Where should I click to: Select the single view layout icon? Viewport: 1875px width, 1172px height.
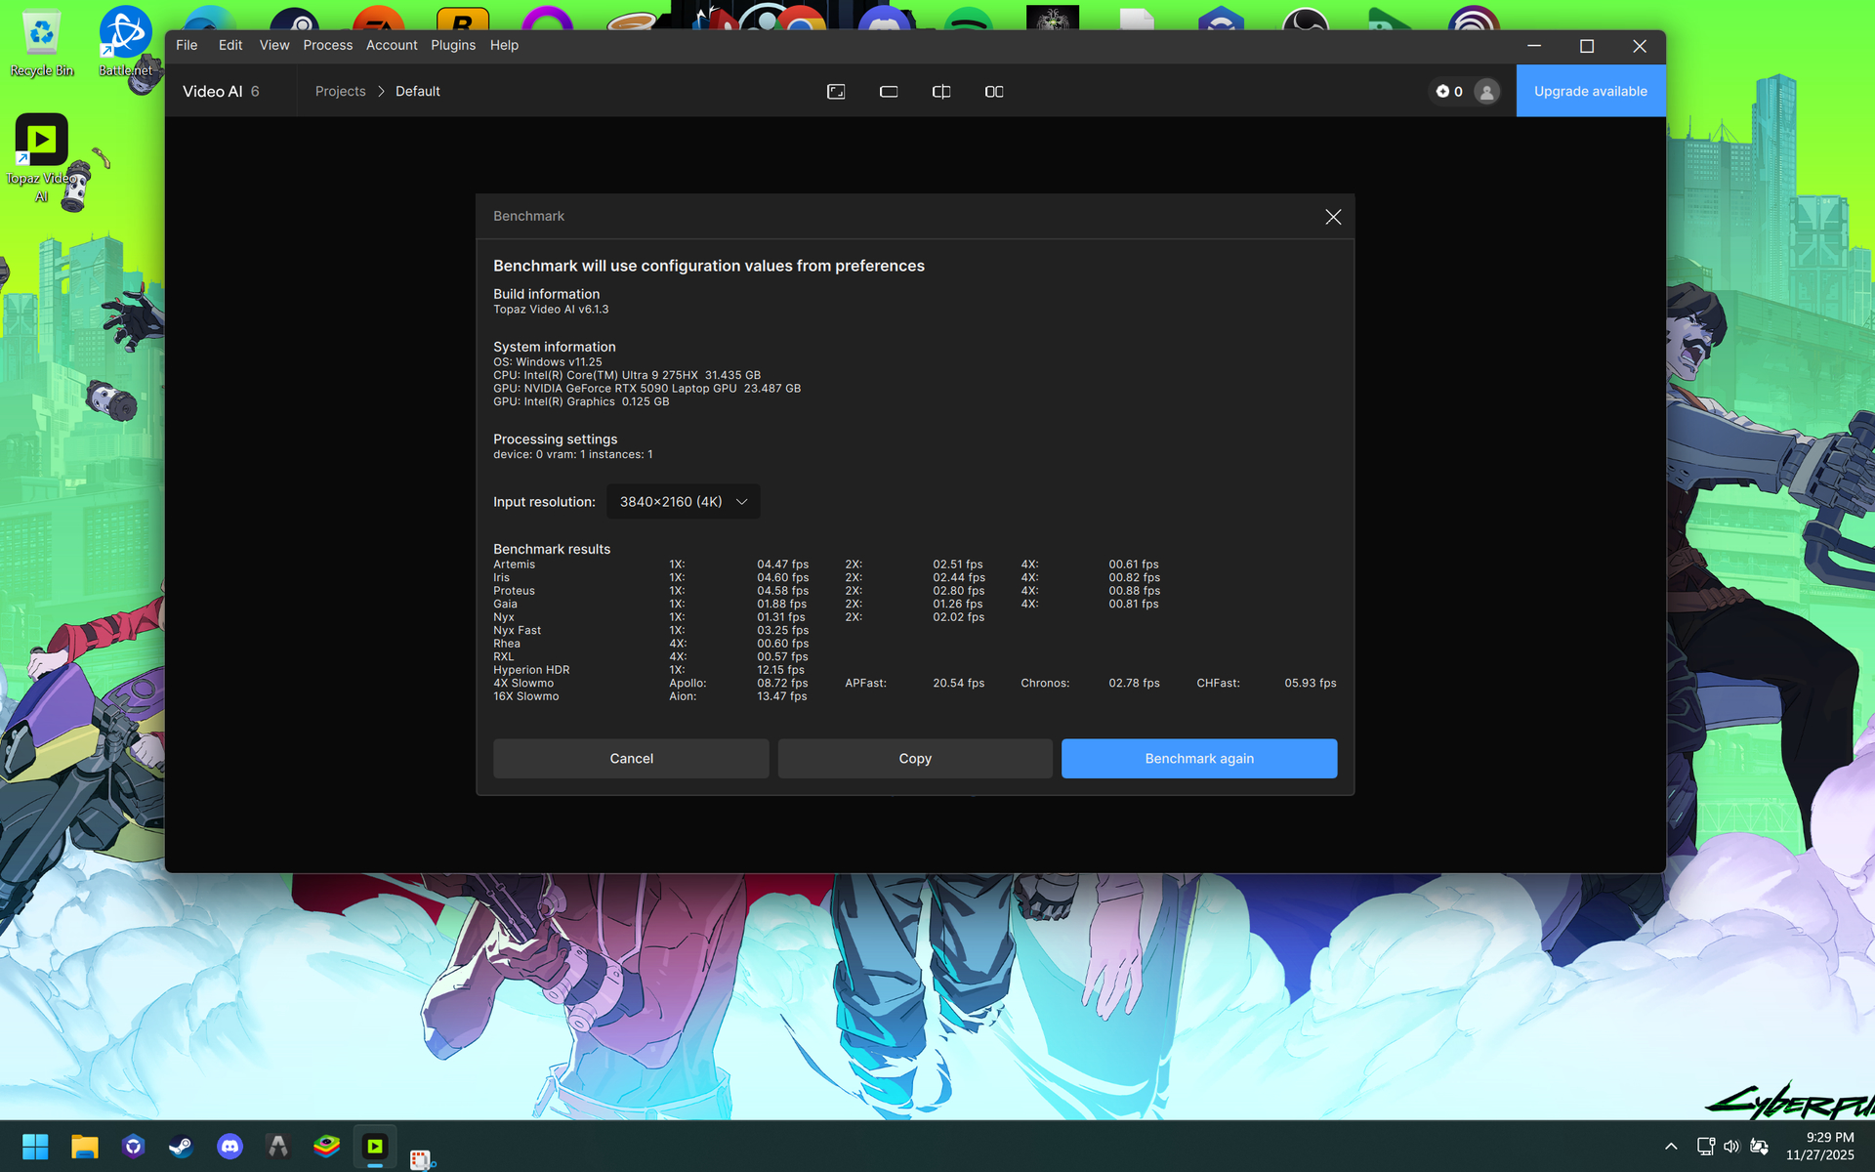(889, 91)
